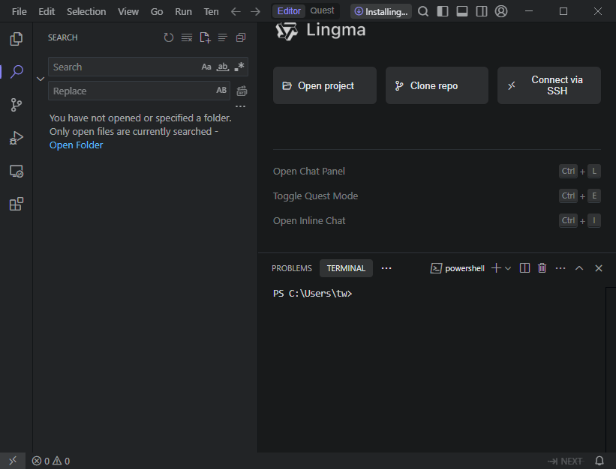Open the Go menu
Screen dimensions: 616x469
(x=157, y=11)
